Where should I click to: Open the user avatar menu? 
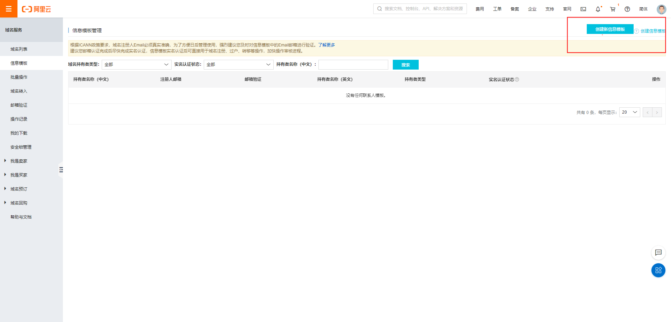(x=661, y=9)
